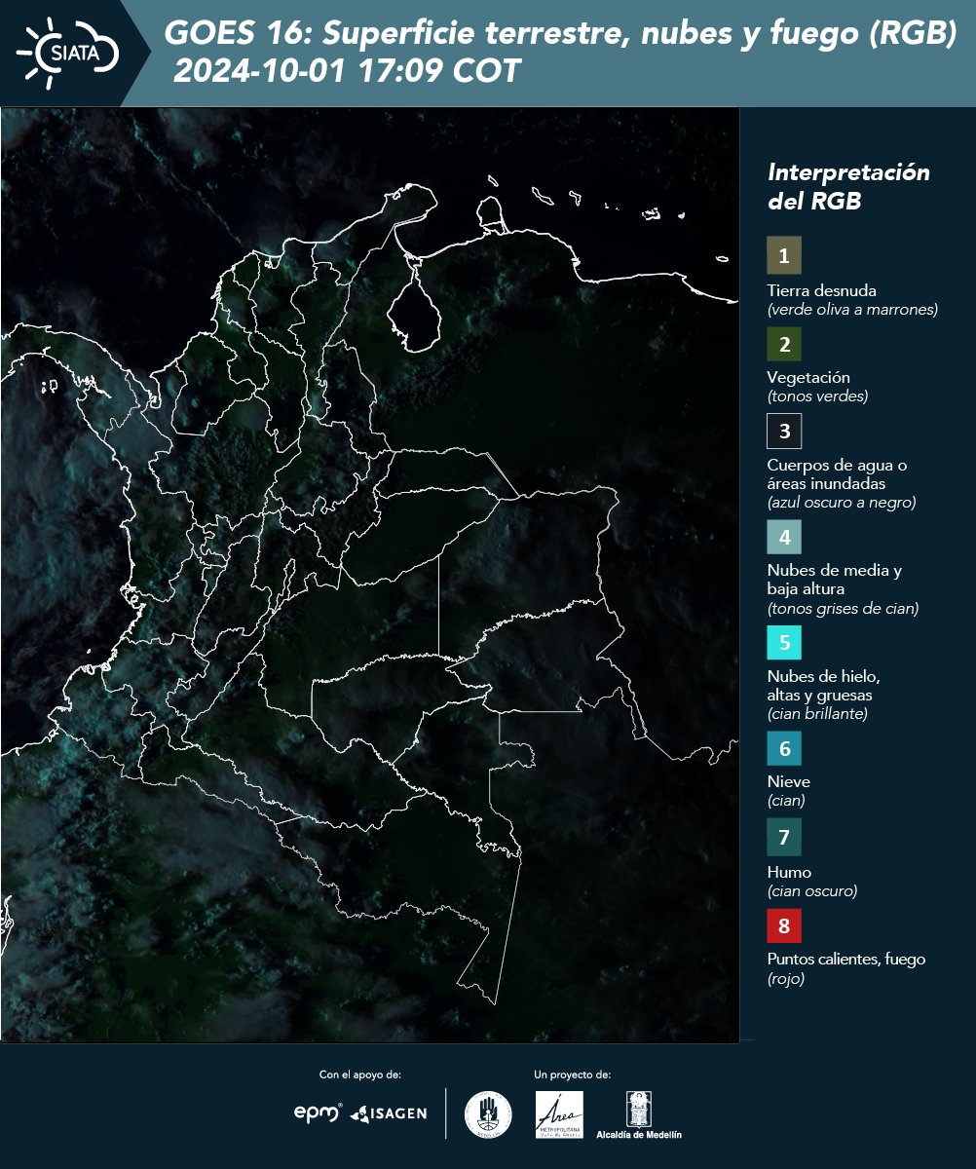The width and height of the screenshot is (976, 1169).
Task: Select legend swatch 5 Nubes de hielo
Action: tap(784, 643)
